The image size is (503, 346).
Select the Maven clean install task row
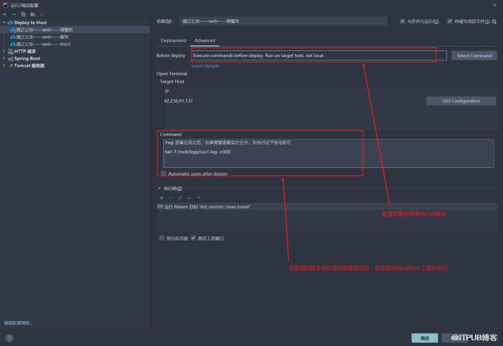click(327, 207)
